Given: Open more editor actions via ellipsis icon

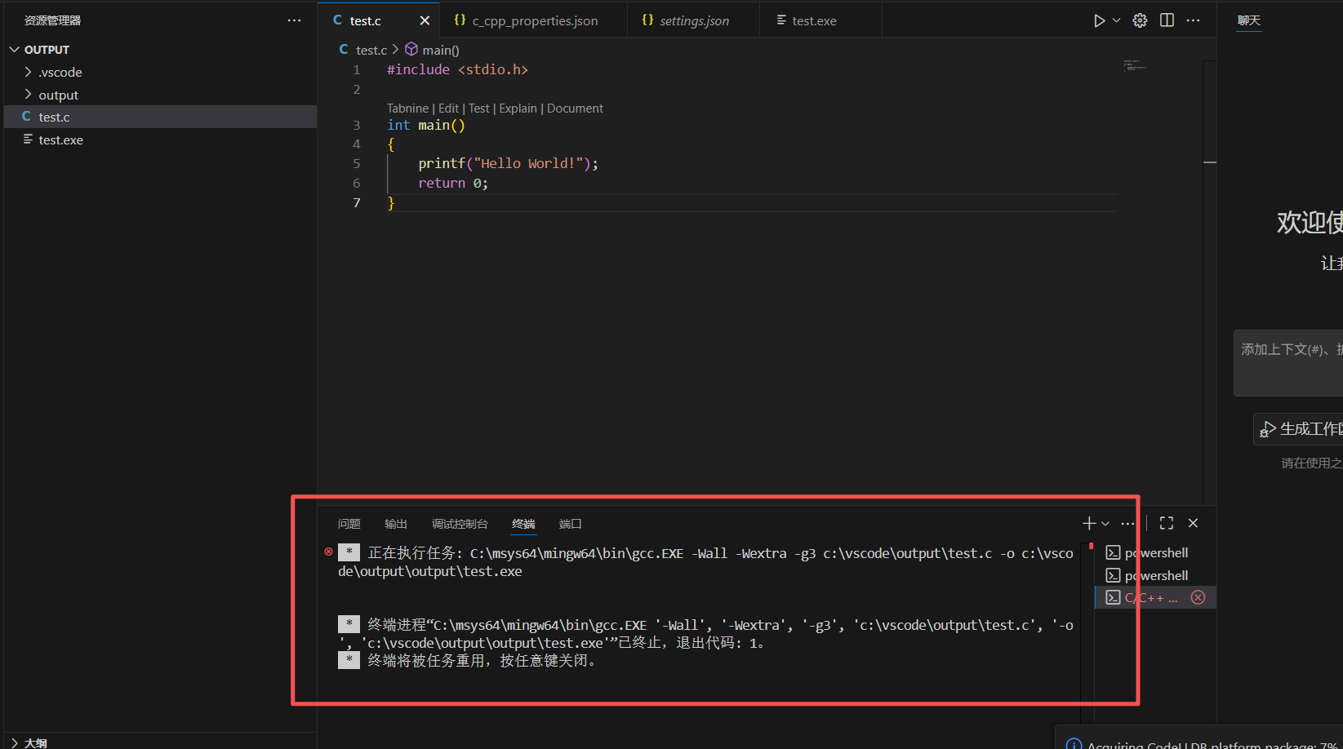Looking at the screenshot, I should [x=1193, y=20].
